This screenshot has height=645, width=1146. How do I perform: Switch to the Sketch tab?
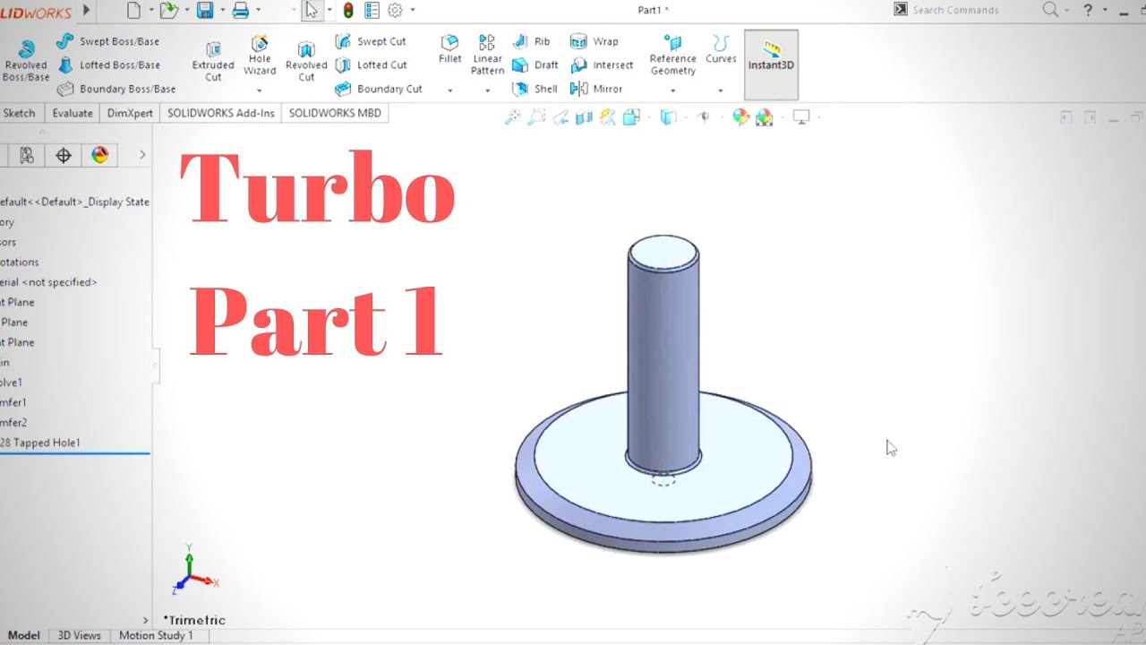(x=19, y=113)
